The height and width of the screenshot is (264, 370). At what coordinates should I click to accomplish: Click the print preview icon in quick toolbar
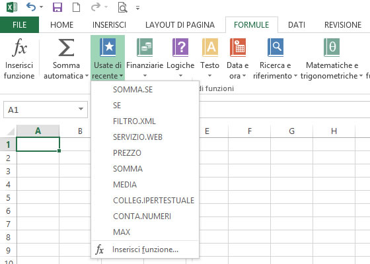(x=122, y=7)
